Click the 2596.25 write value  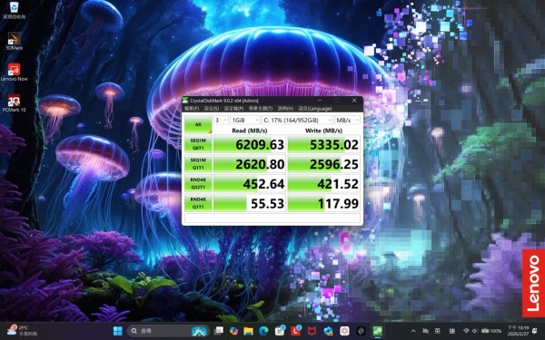coord(324,164)
